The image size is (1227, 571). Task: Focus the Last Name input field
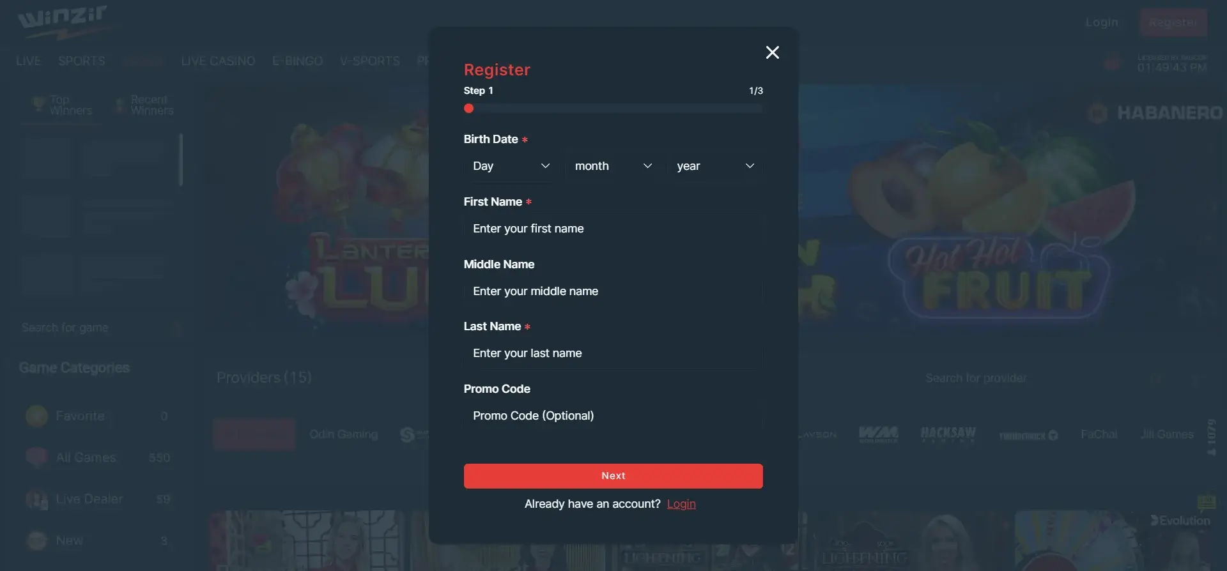coord(613,353)
